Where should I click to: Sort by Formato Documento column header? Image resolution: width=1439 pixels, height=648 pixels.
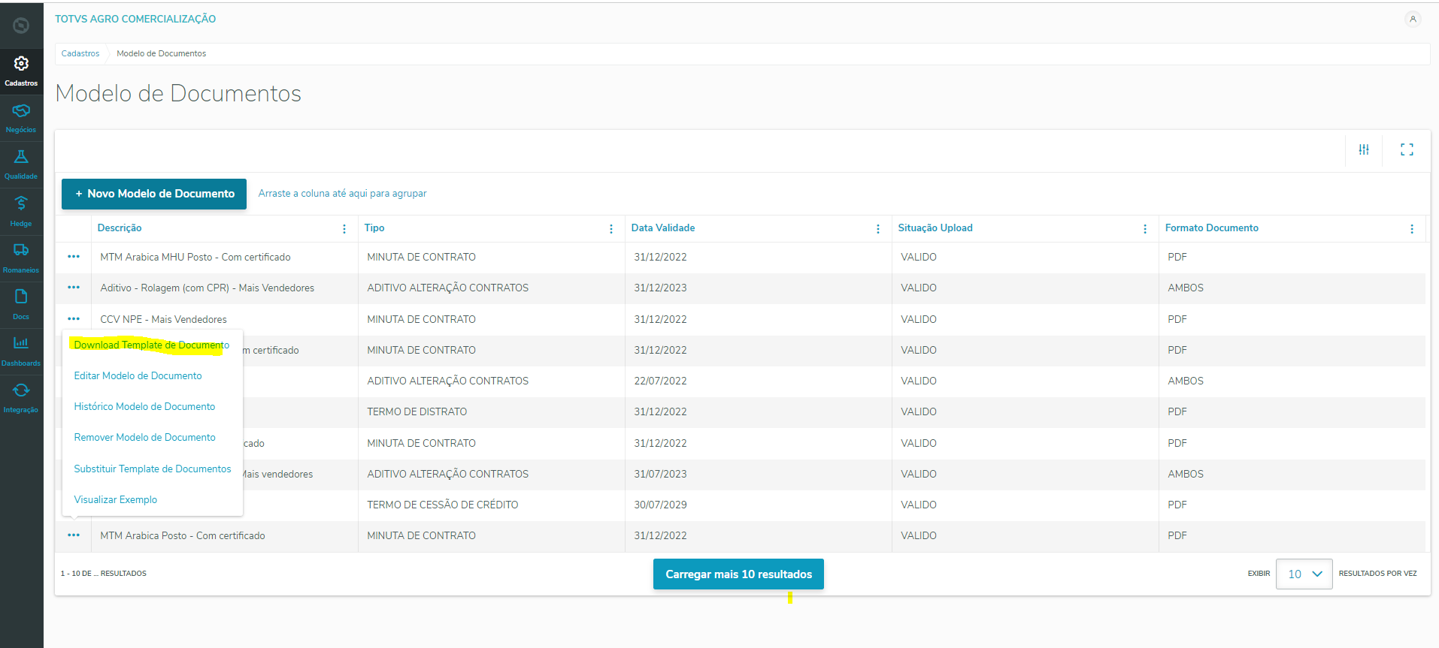[1212, 228]
